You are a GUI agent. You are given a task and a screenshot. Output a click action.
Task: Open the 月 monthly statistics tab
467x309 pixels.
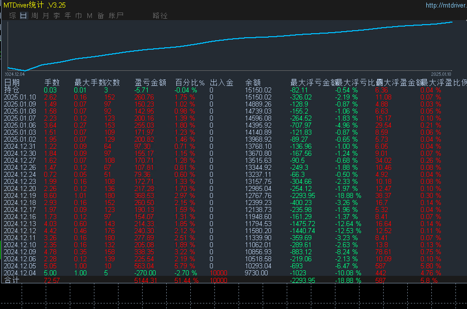click(46, 16)
